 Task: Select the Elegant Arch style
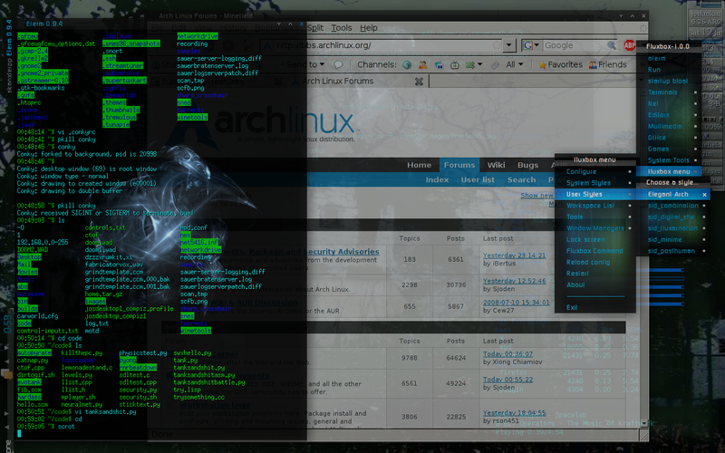[673, 195]
